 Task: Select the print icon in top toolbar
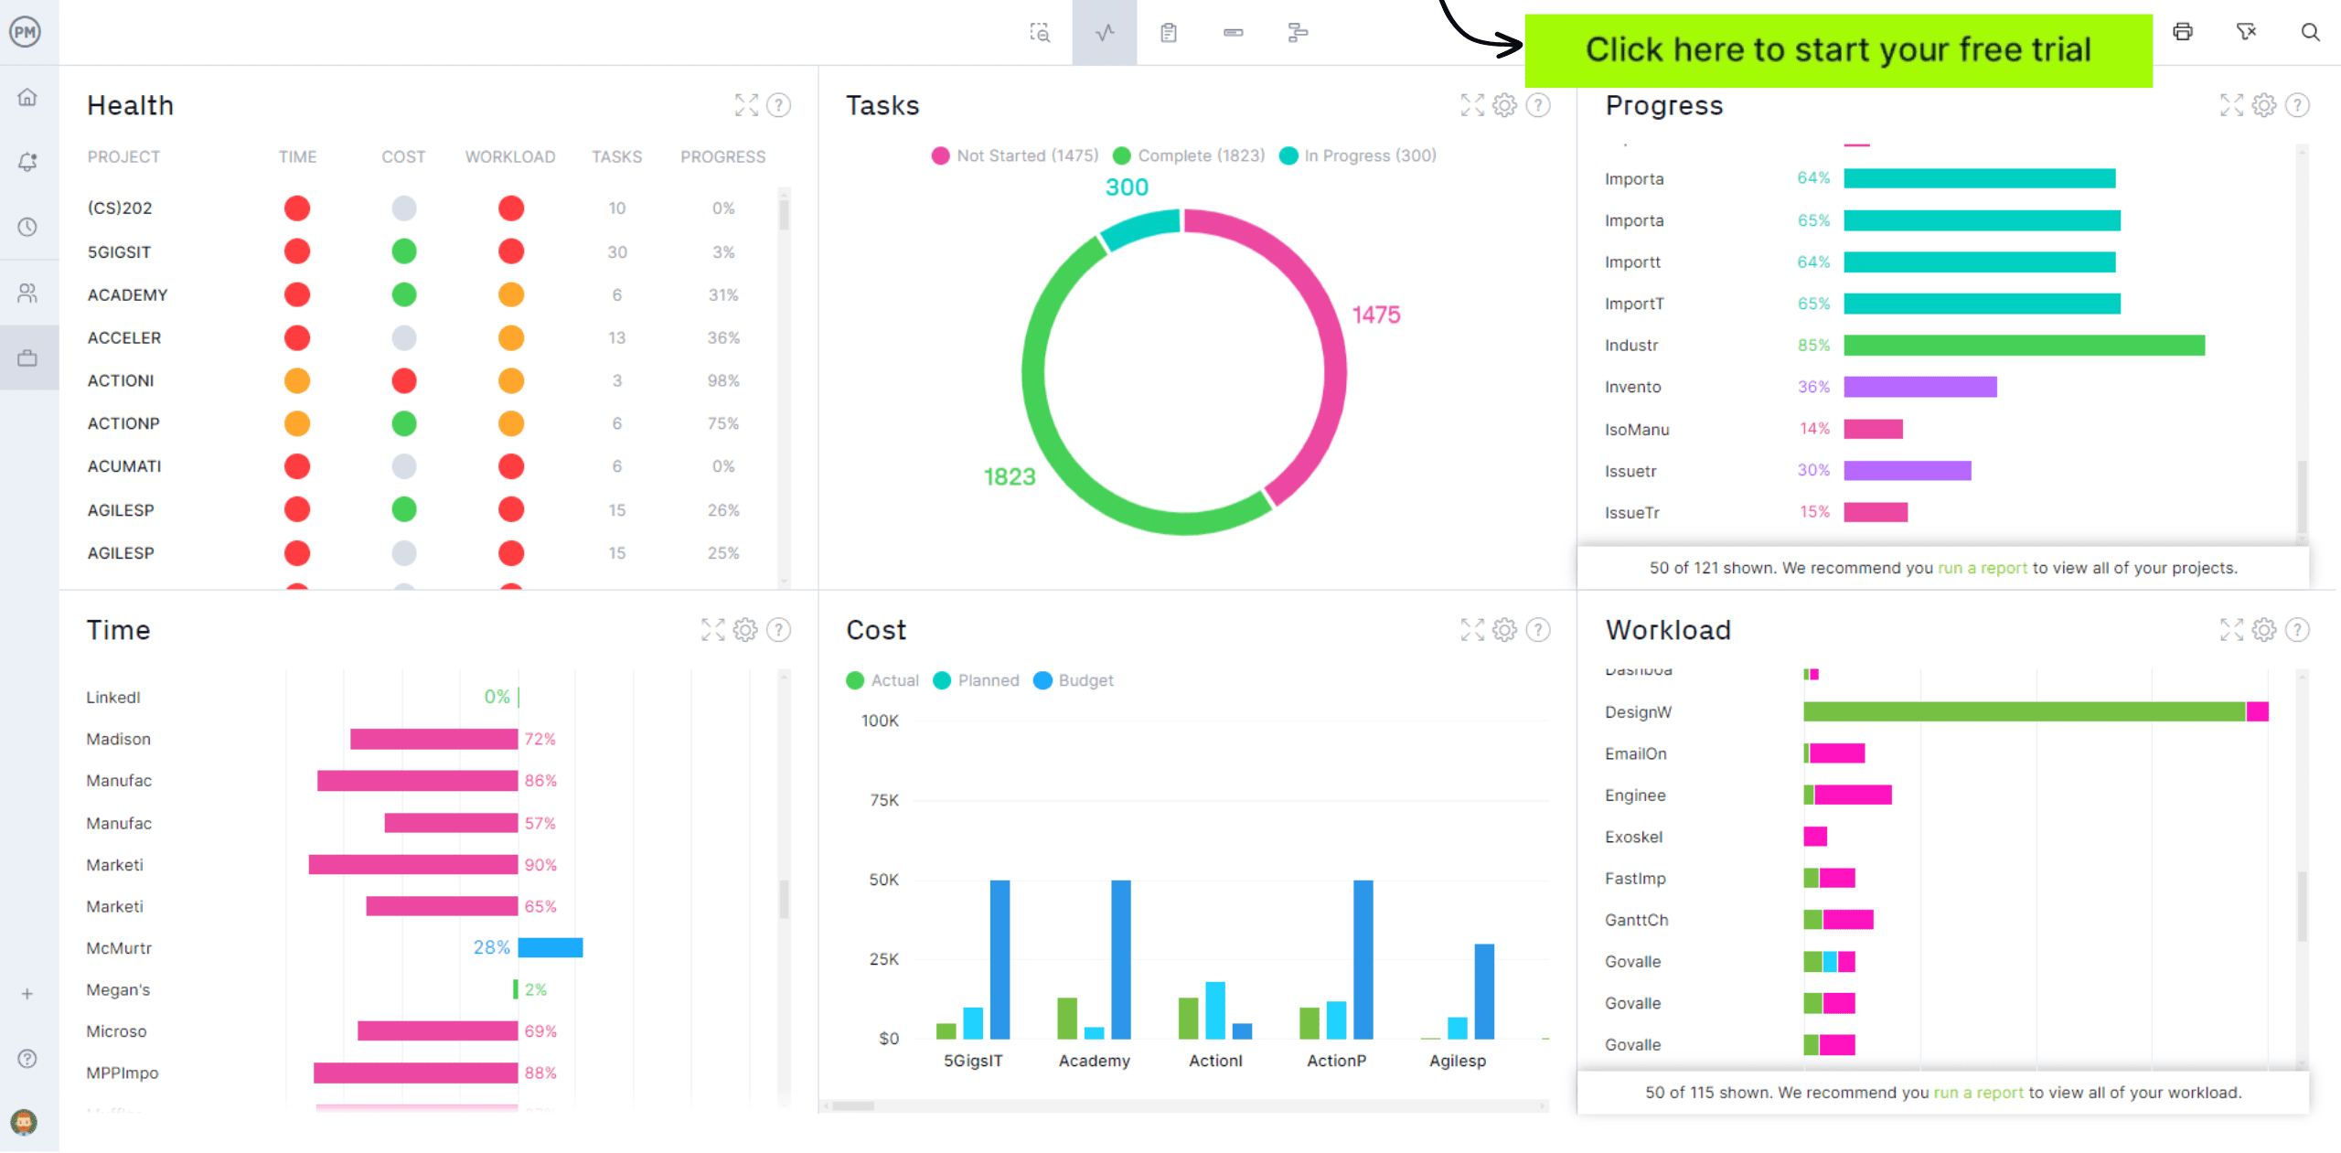[x=2185, y=33]
